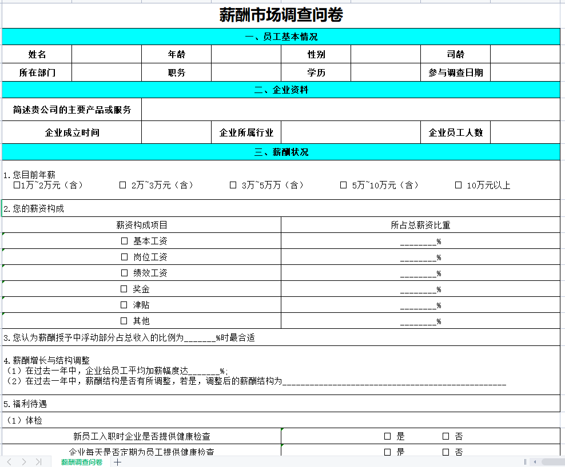Select the 所占总薪资比重 column header
Viewport: 565px width, 467px height.
point(420,225)
